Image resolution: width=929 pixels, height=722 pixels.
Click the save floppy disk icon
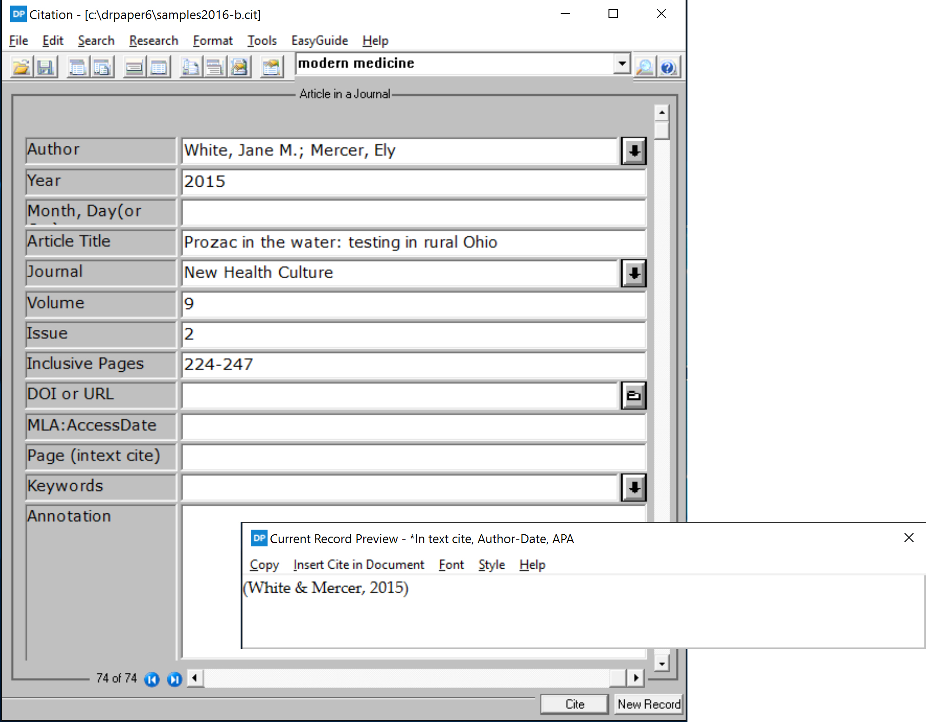46,68
